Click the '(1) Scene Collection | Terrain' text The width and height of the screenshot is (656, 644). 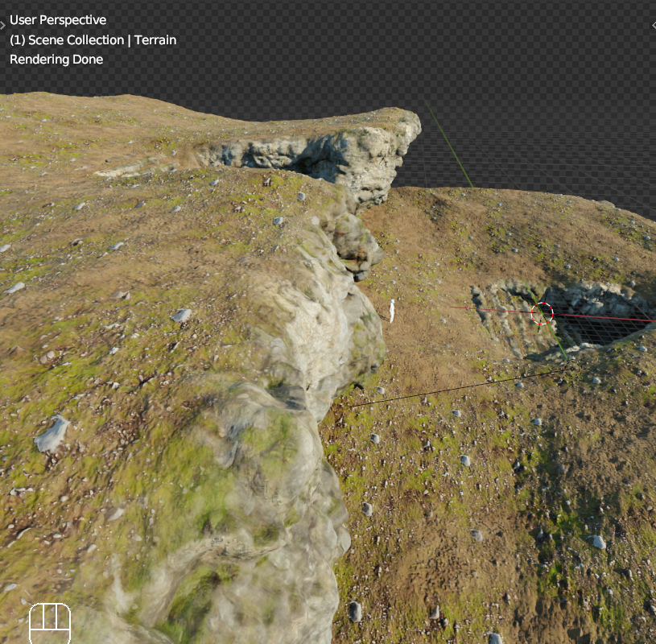(93, 39)
